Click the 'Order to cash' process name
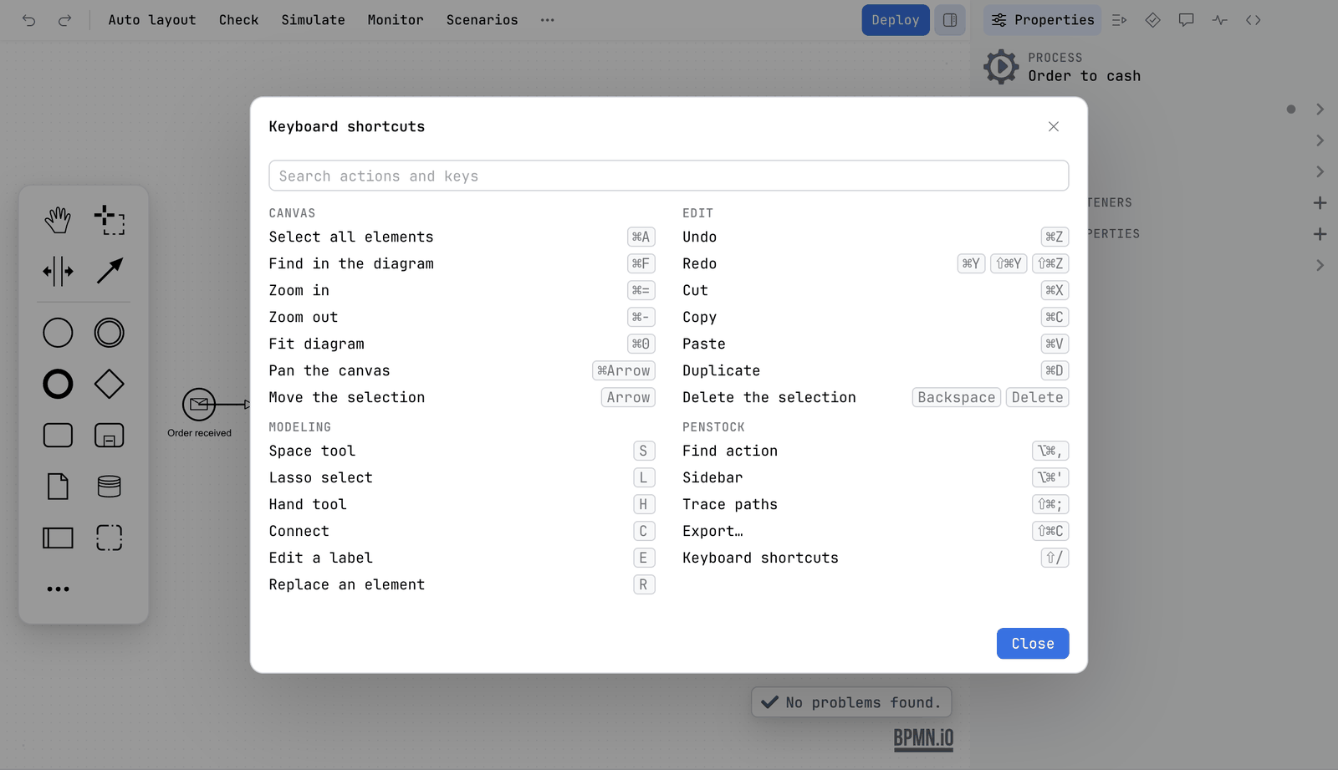Screen dimensions: 1338x770 1084,76
